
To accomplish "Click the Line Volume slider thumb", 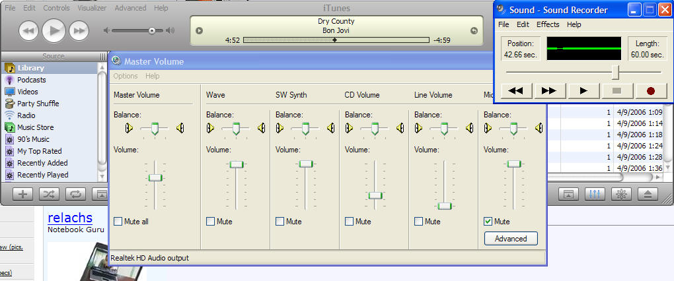I will coord(445,206).
